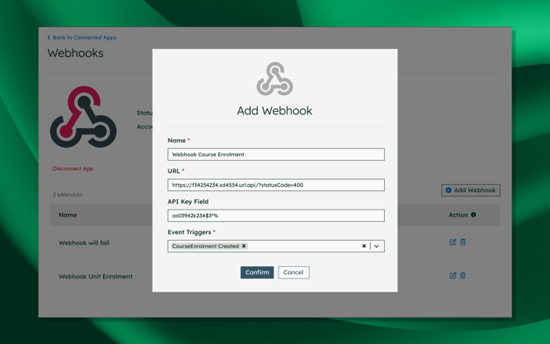Click the back chevron beside Connected Apps
Viewport: 550px width, 344px height.
(49, 38)
